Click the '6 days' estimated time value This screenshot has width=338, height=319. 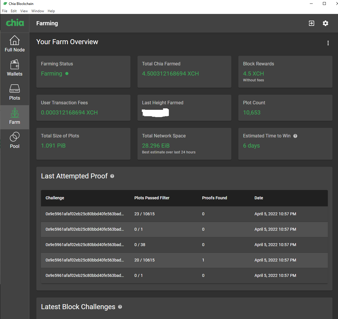[x=251, y=146]
